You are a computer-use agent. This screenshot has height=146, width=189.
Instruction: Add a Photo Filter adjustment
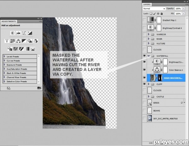click(x=30, y=41)
